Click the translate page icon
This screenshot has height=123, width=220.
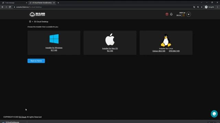coord(194,7)
